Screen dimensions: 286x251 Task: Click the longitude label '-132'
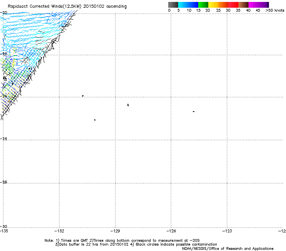pyautogui.click(x=59, y=231)
